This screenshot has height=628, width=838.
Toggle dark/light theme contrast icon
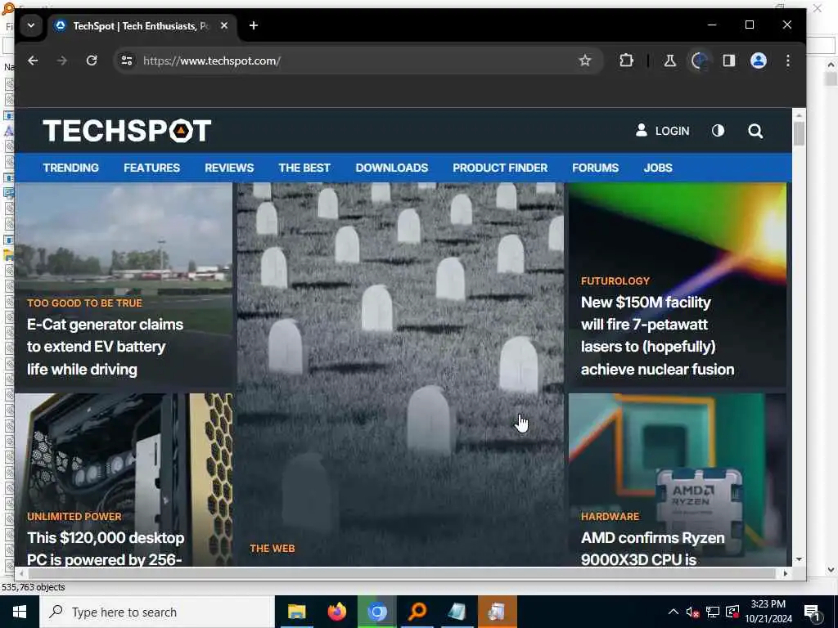point(718,131)
